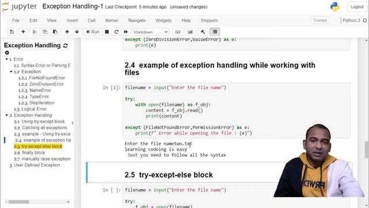This screenshot has height=208, width=369.
Task: Click the Python 3 kernel name
Action: click(351, 21)
